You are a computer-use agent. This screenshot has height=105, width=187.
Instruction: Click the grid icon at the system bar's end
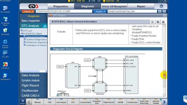(164, 11)
